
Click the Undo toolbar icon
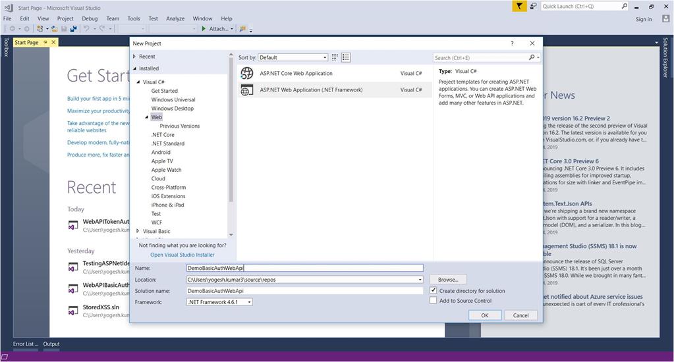click(86, 29)
